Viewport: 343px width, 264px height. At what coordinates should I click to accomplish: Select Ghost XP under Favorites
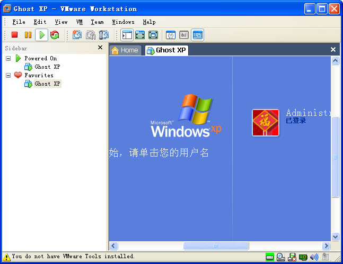pyautogui.click(x=47, y=84)
